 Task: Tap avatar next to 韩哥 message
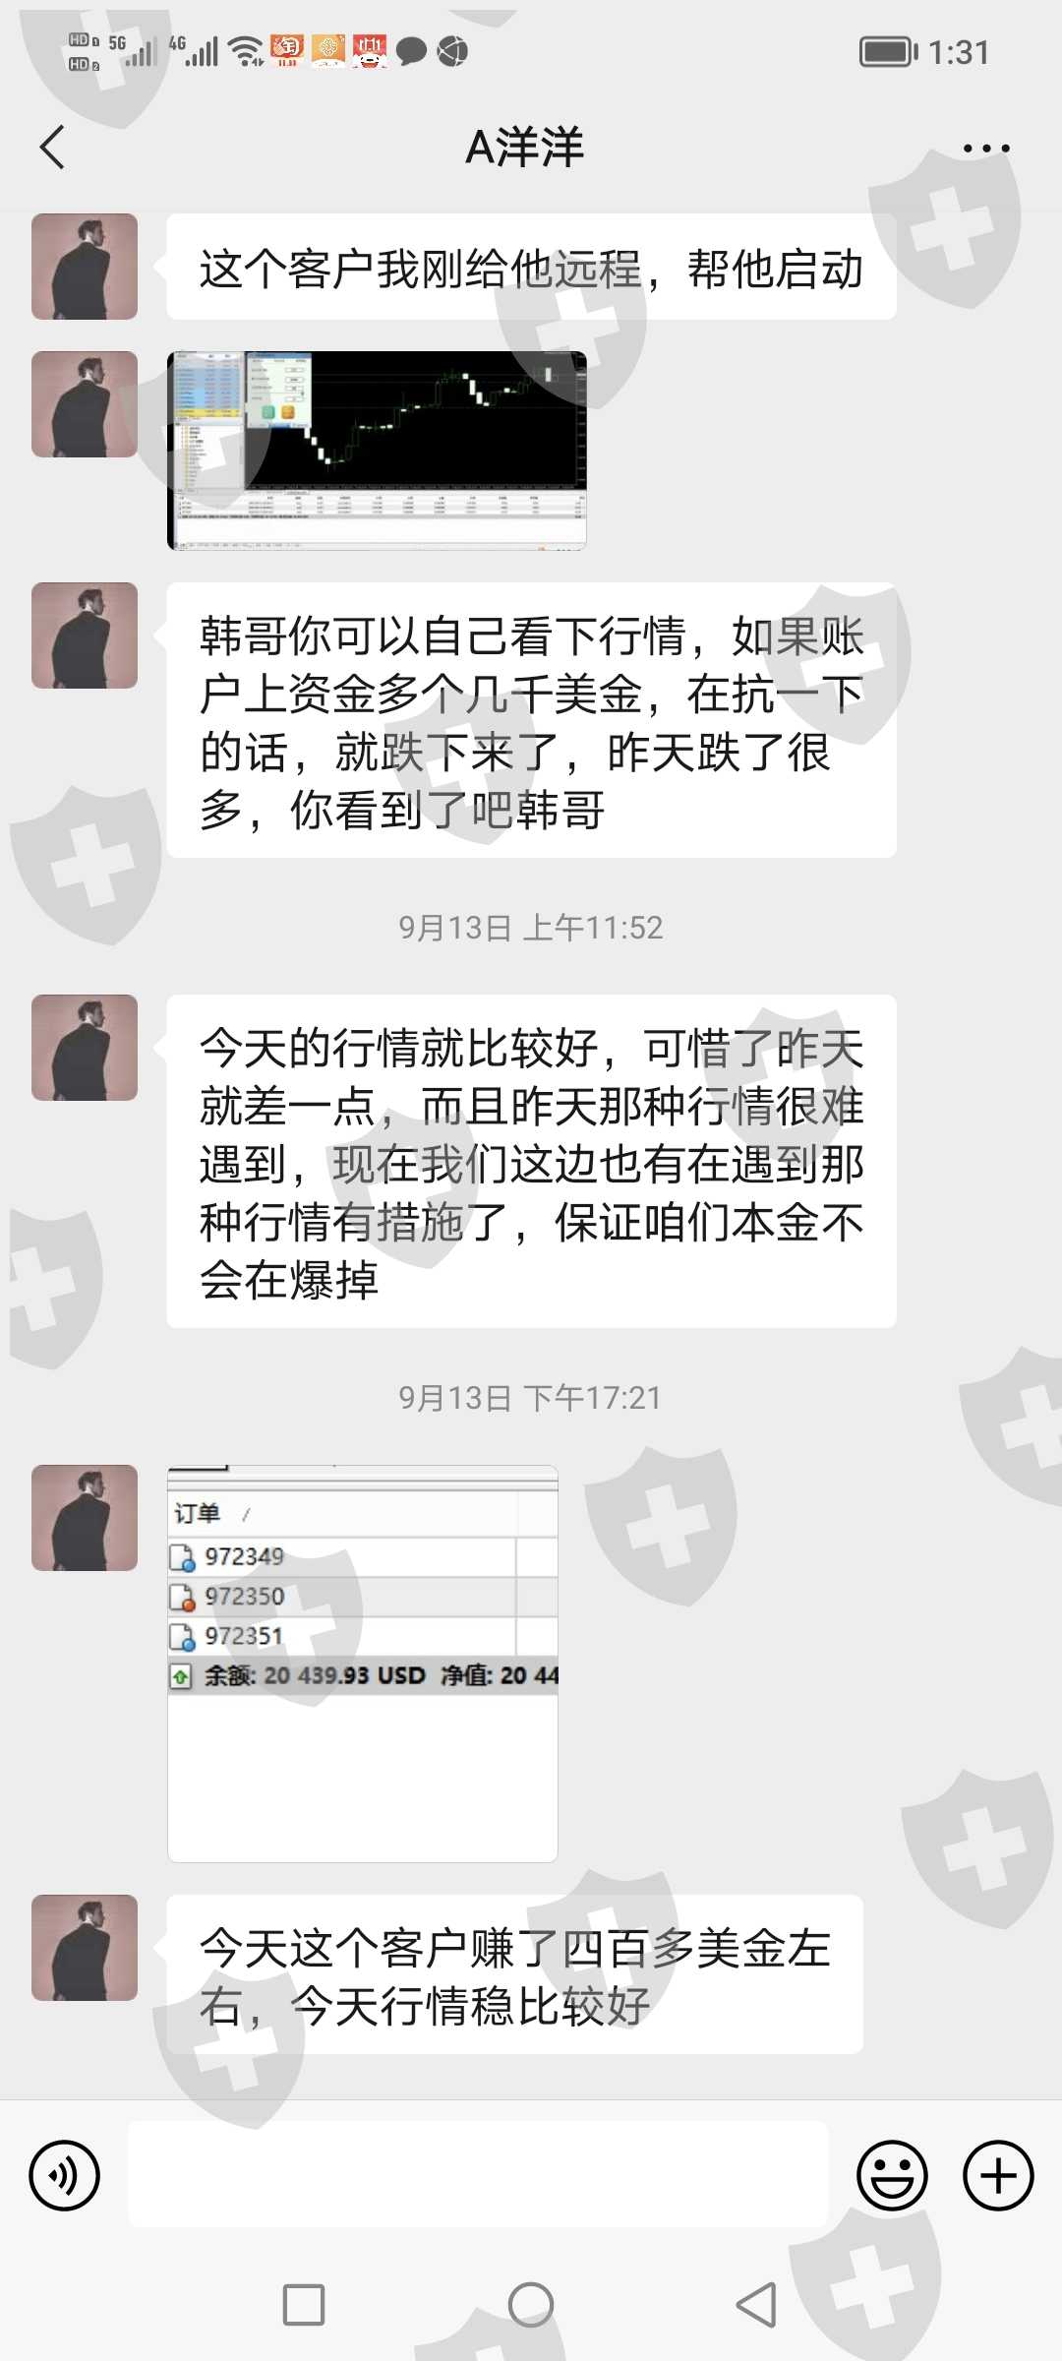pos(85,636)
